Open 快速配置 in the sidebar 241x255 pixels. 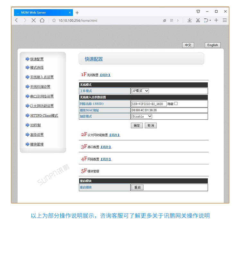pyautogui.click(x=37, y=59)
